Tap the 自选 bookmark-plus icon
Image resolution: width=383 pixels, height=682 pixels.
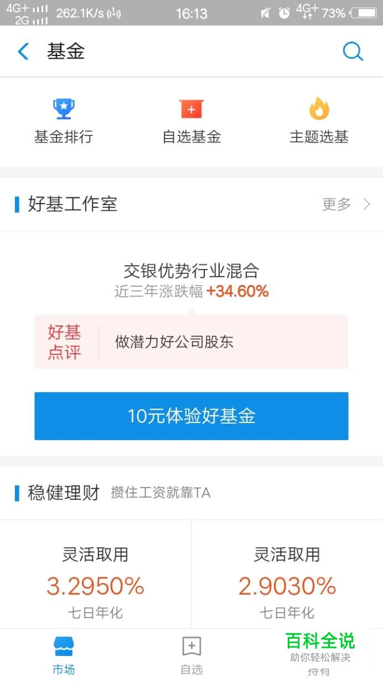pos(191,646)
